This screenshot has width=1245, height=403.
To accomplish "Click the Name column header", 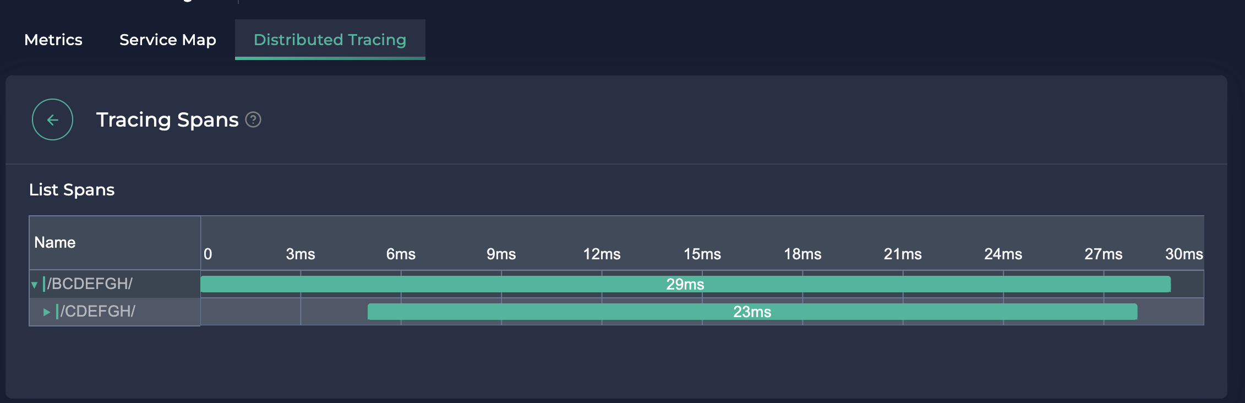I will (x=55, y=242).
